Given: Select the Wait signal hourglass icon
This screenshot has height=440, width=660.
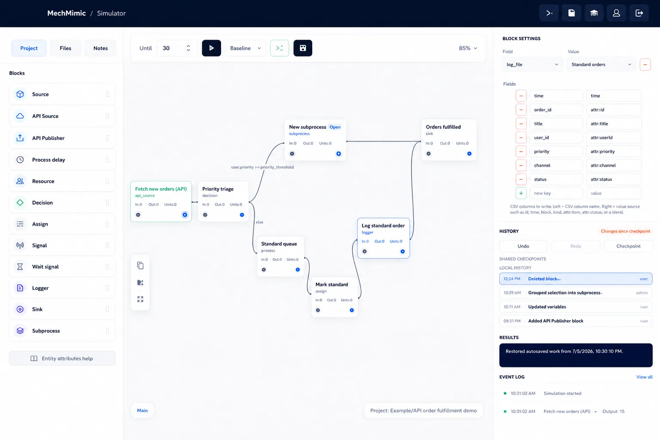Looking at the screenshot, I should (x=20, y=267).
